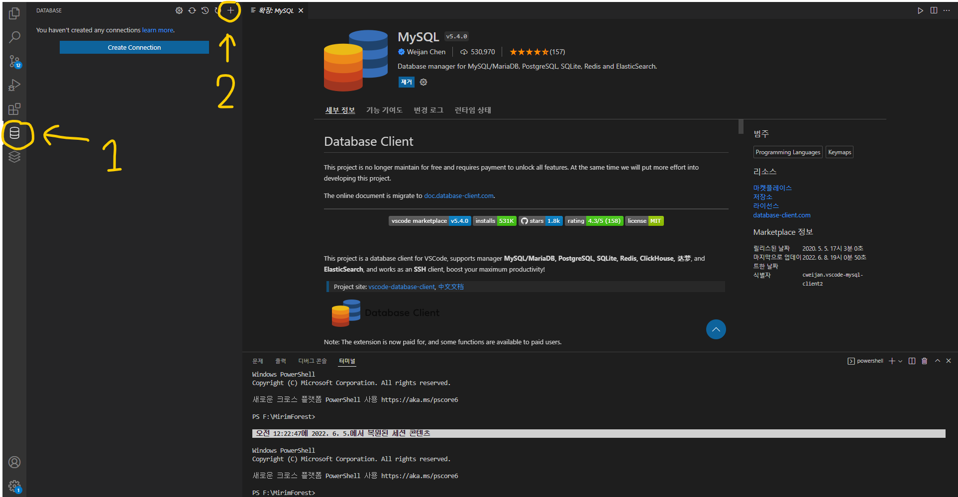This screenshot has width=958, height=497.
Task: Split the editor to the right
Action: 934,10
